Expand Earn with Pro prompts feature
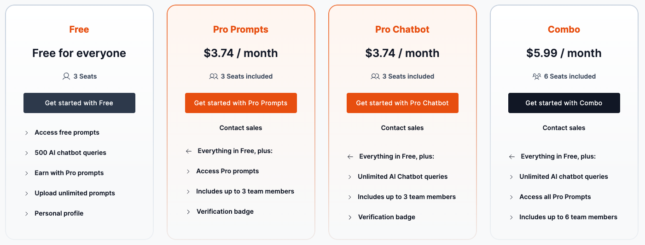The width and height of the screenshot is (645, 245). pyautogui.click(x=27, y=173)
